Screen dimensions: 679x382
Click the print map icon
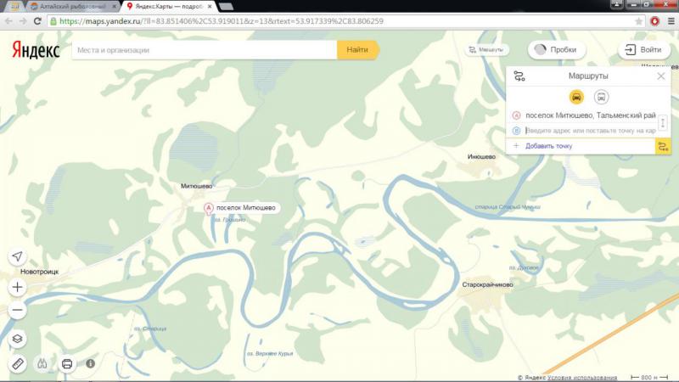(x=67, y=364)
